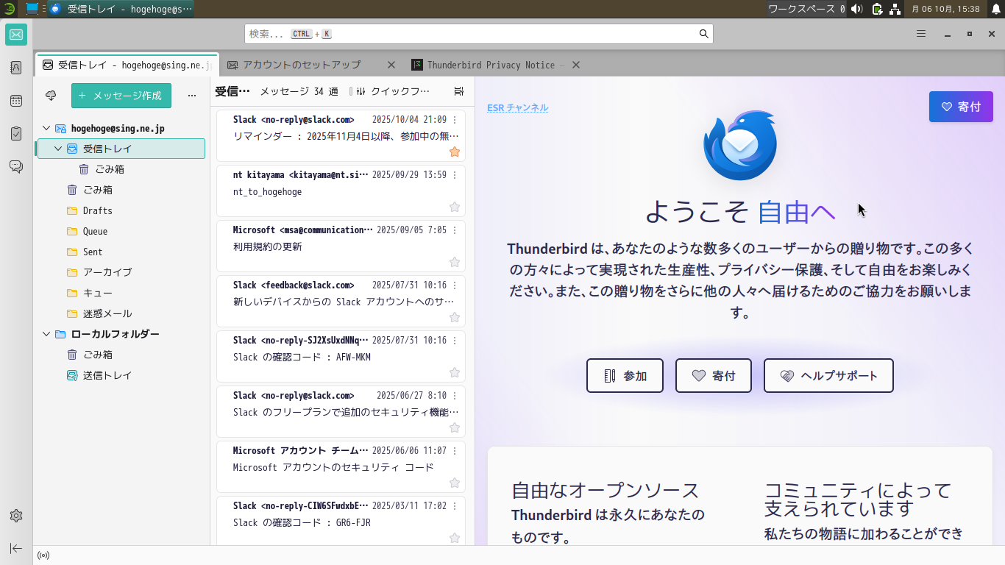Open message list display options
The width and height of the screenshot is (1005, 565).
pyautogui.click(x=459, y=91)
